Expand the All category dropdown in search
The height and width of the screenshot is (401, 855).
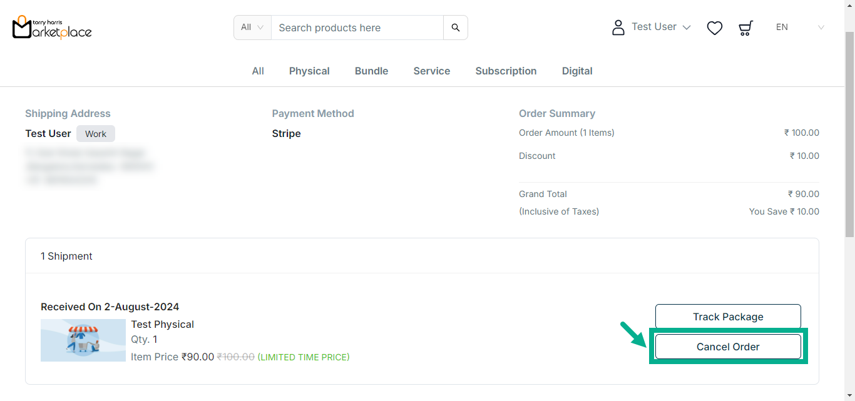[252, 28]
